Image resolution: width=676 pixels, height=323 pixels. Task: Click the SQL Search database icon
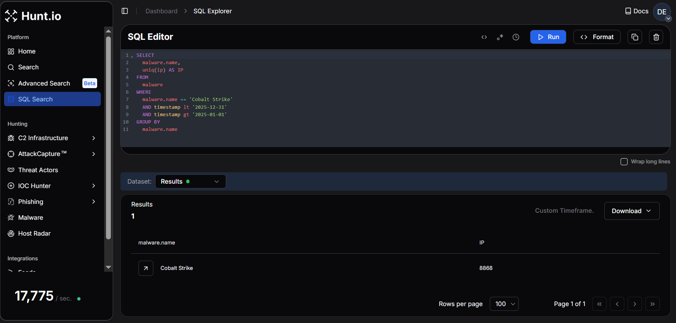pyautogui.click(x=11, y=99)
